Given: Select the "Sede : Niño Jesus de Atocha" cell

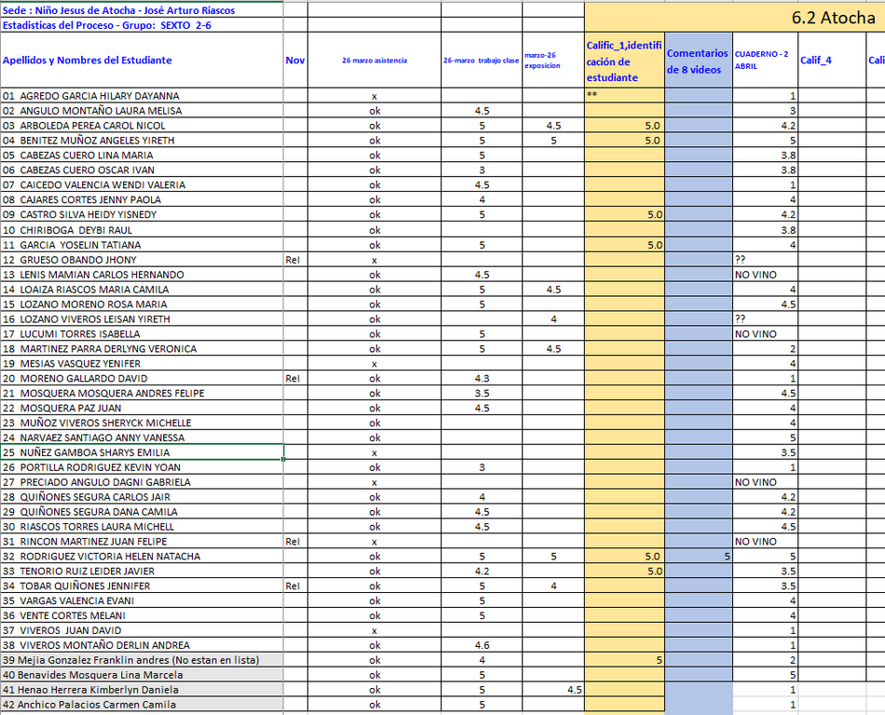Looking at the screenshot, I should [119, 10].
